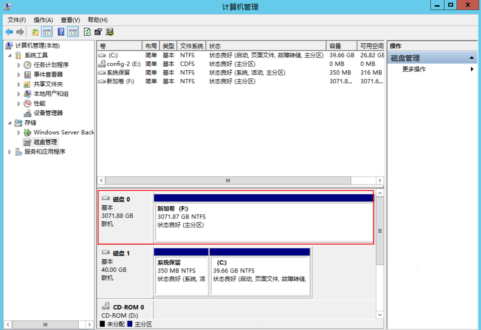Click the Services and Applications icon
Viewport: 481px width, 330px height.
18,152
